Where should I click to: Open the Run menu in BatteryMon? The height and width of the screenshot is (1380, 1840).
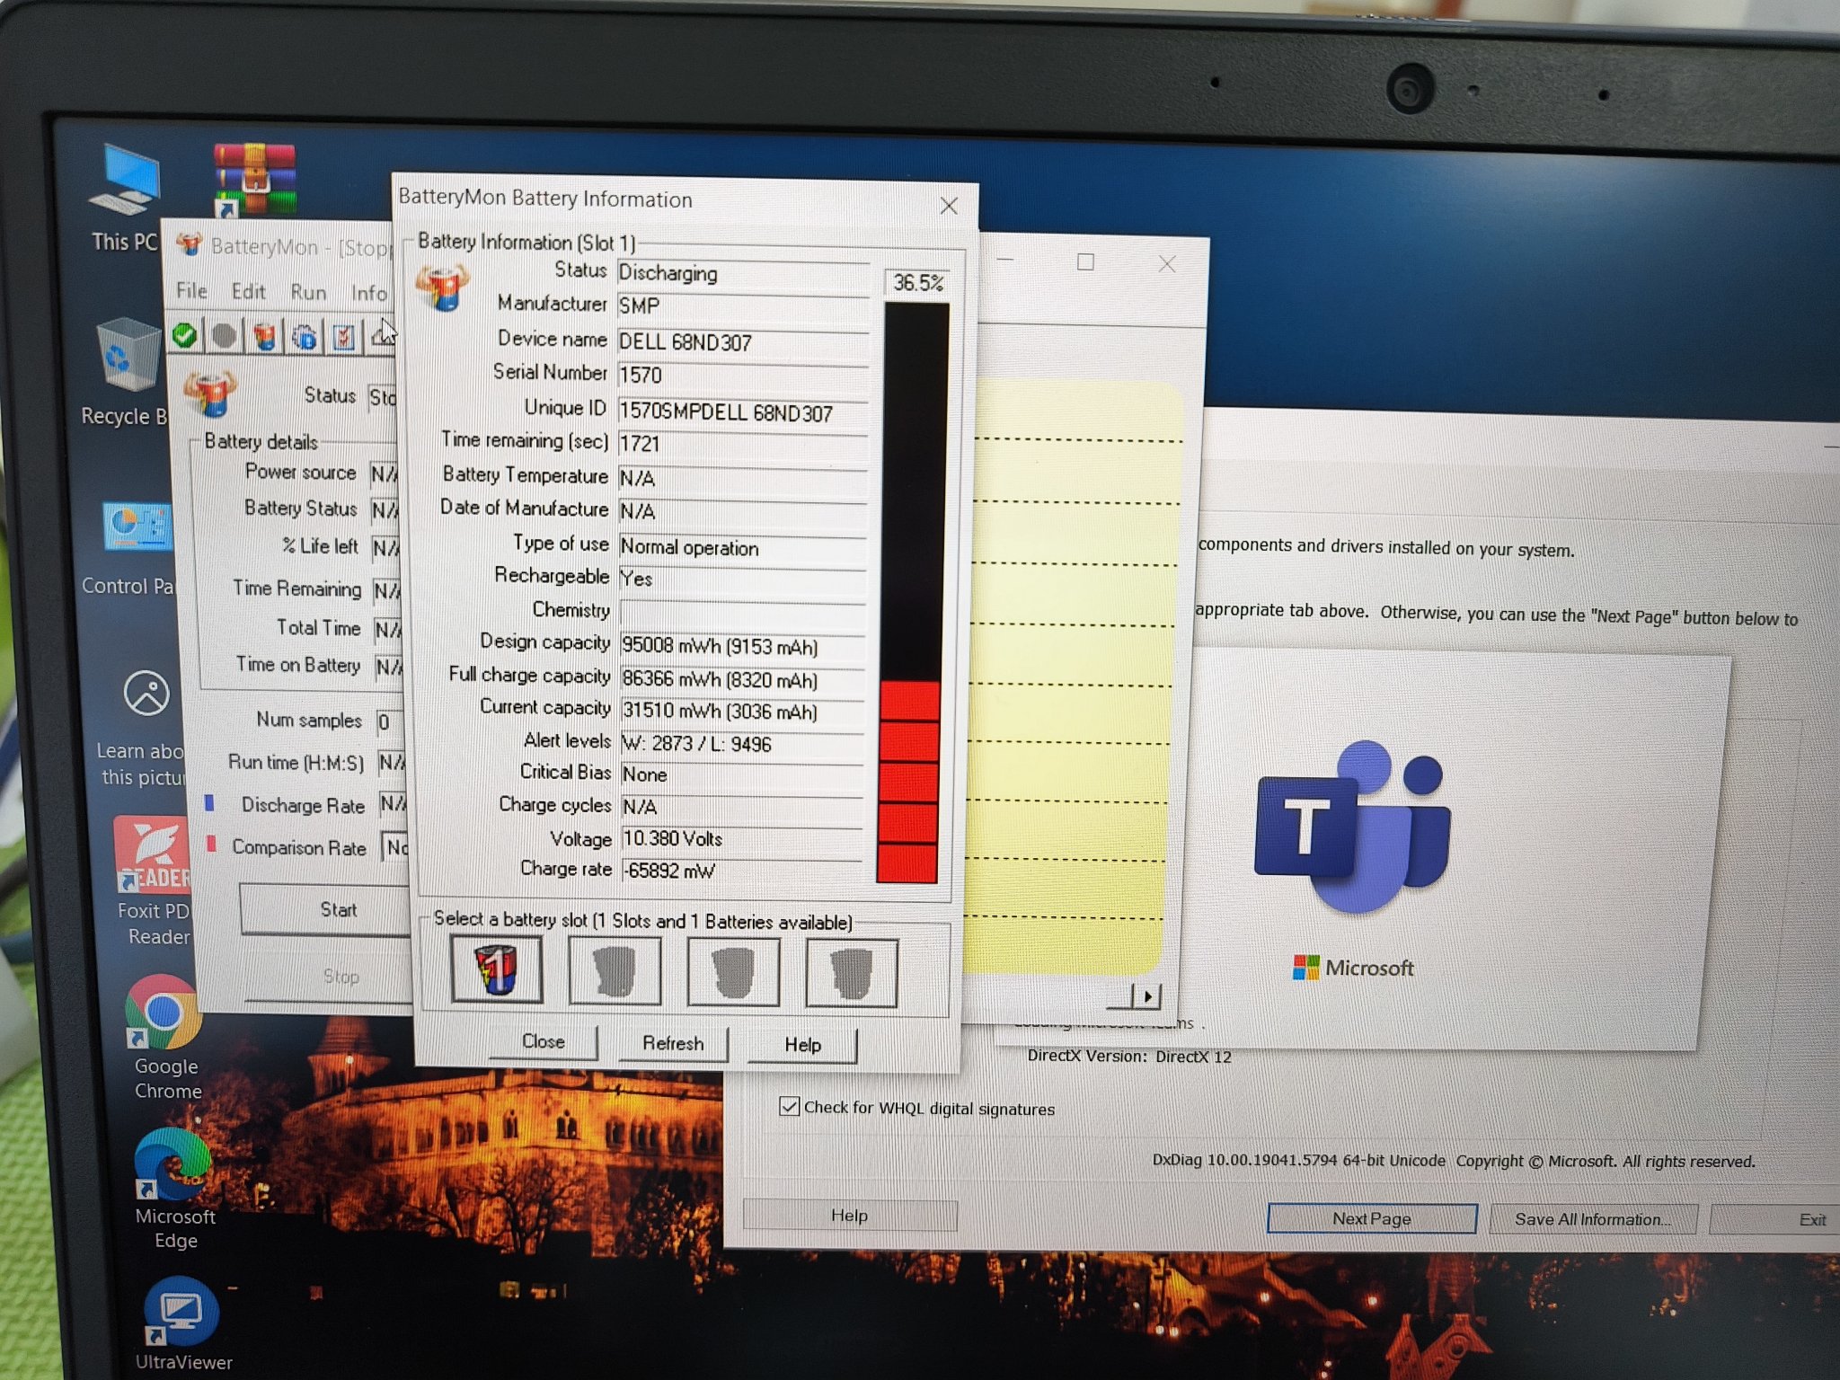point(308,292)
